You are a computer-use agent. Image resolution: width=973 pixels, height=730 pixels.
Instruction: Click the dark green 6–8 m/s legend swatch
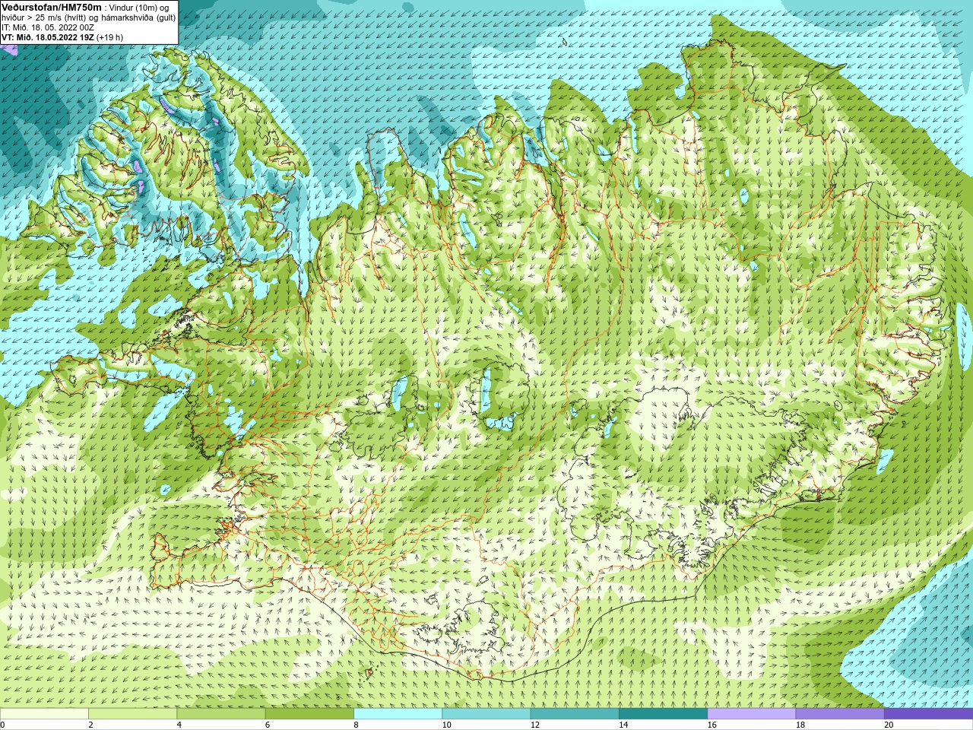pos(309,714)
